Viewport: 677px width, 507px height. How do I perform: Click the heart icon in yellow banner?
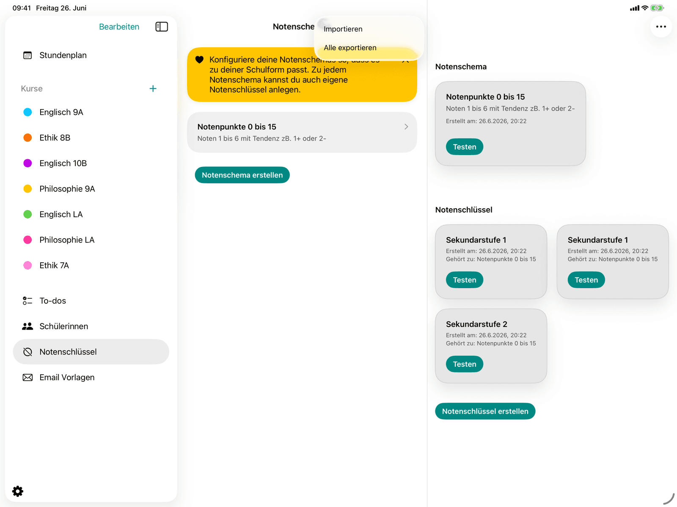[x=199, y=60]
